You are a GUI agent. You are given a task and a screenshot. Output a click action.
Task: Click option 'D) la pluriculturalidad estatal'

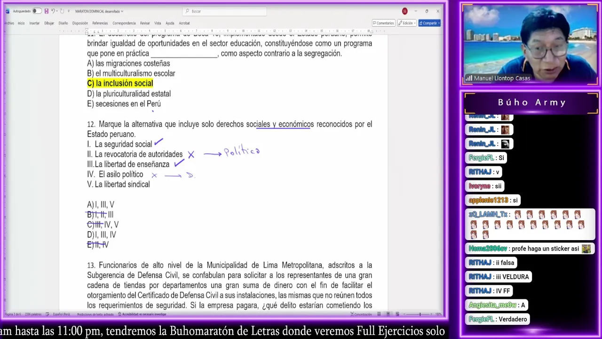tap(129, 94)
